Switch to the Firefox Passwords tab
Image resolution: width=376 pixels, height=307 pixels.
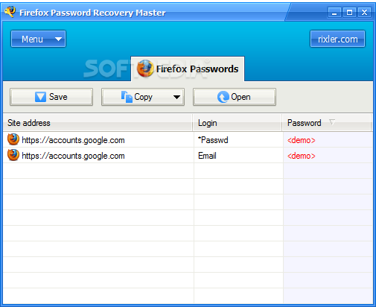[188, 69]
